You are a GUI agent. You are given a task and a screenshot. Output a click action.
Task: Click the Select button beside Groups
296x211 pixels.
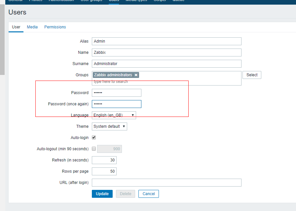coord(252,75)
